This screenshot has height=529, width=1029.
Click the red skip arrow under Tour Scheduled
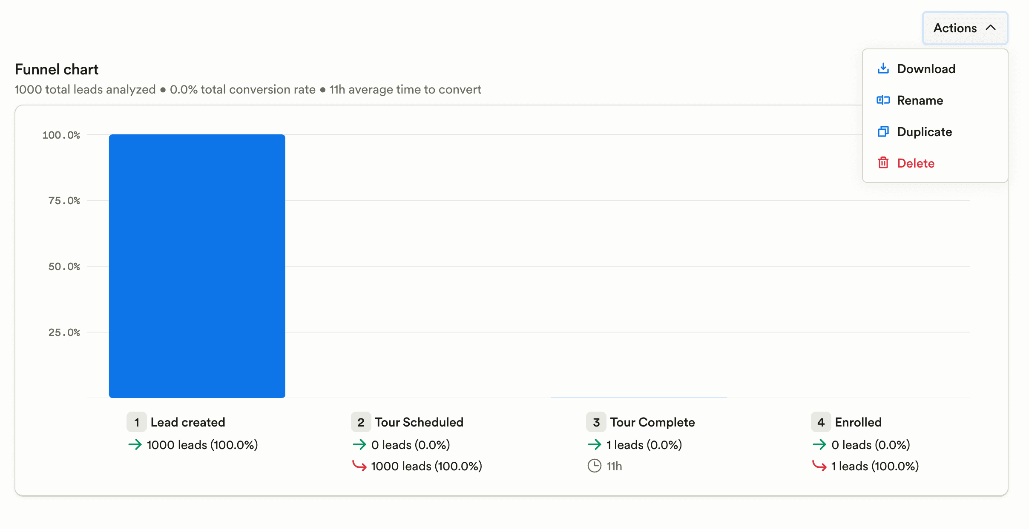click(359, 466)
